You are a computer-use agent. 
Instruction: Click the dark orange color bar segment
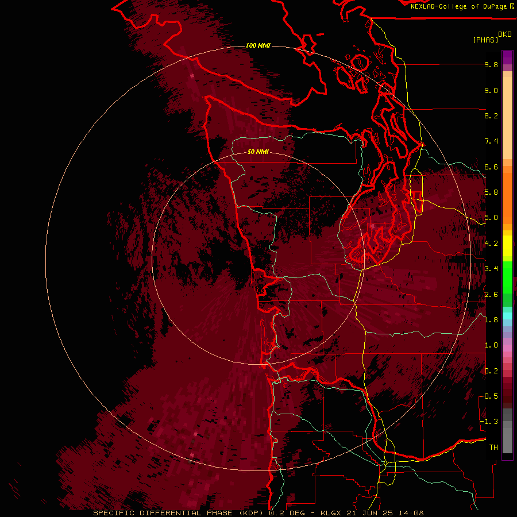coord(507,198)
